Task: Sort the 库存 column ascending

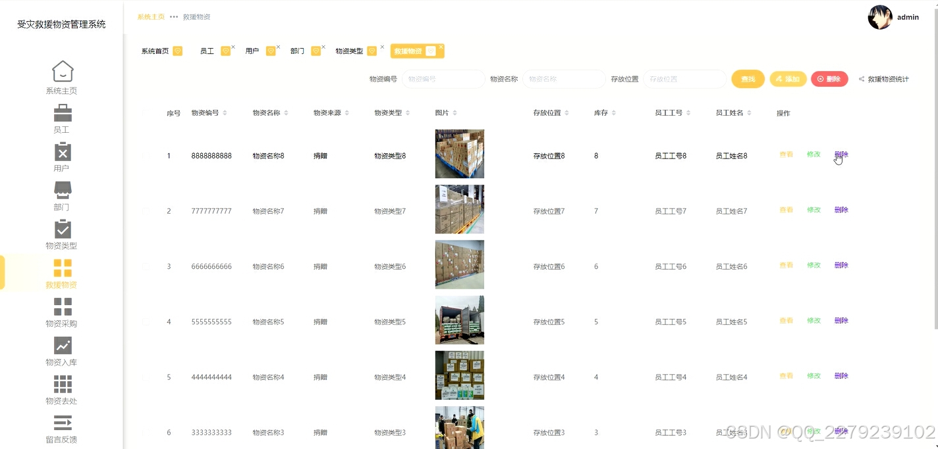Action: [x=614, y=110]
